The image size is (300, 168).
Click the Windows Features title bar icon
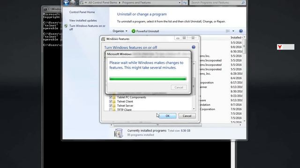pyautogui.click(x=103, y=39)
